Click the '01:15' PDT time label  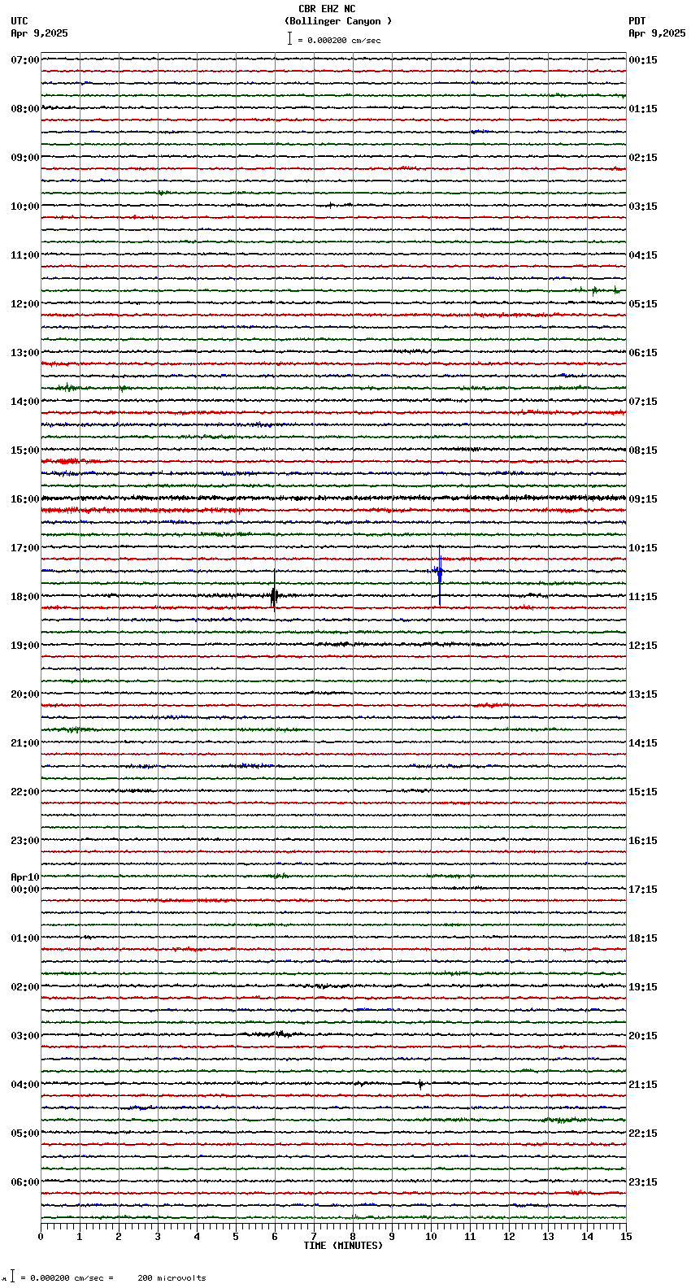coord(643,109)
